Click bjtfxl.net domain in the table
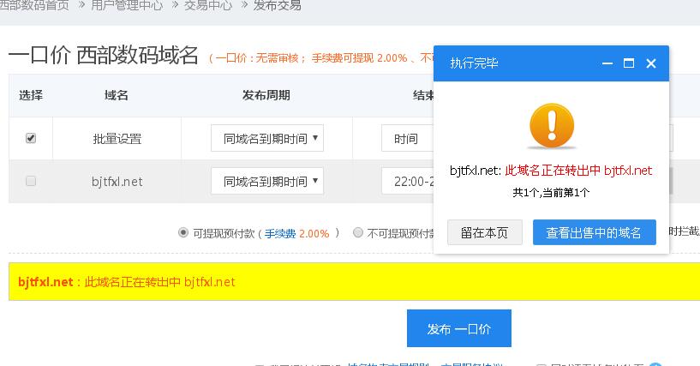700x366 pixels. click(117, 181)
